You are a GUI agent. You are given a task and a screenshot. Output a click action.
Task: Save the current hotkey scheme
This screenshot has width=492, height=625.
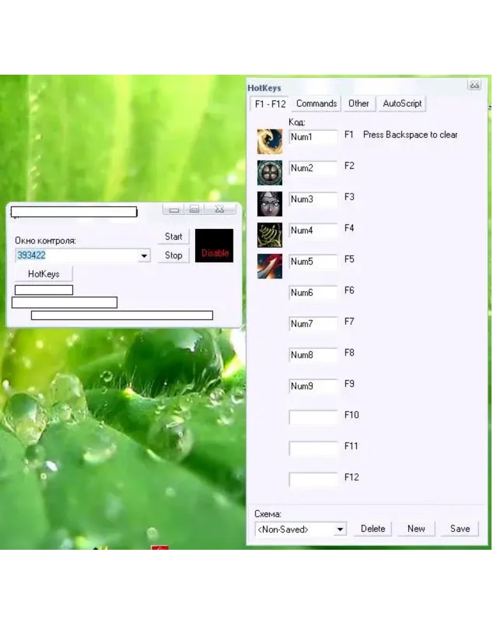tap(460, 529)
